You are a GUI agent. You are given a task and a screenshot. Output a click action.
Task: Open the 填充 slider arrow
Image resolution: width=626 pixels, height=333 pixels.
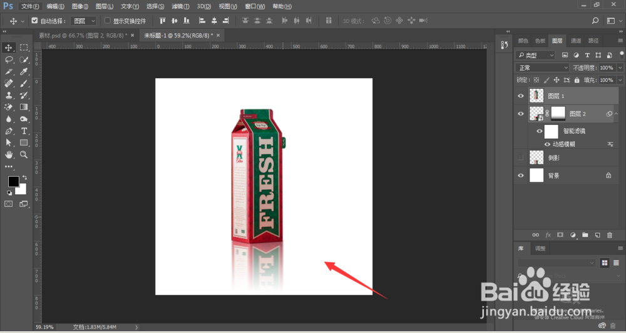pos(620,80)
